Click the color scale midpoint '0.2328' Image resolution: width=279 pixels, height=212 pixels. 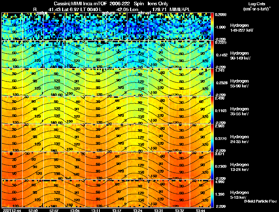pos(222,83)
